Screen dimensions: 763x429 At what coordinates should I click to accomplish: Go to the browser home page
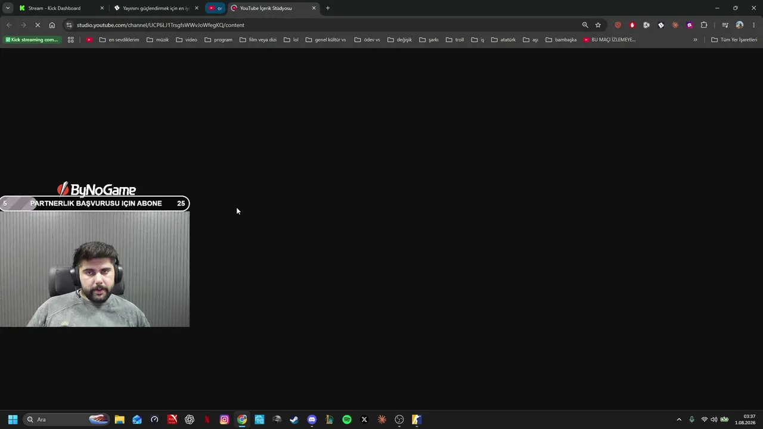click(x=52, y=25)
